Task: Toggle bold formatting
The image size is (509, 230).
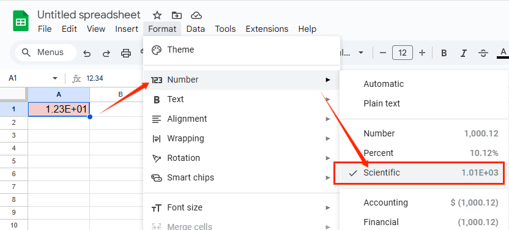Action: click(x=444, y=53)
